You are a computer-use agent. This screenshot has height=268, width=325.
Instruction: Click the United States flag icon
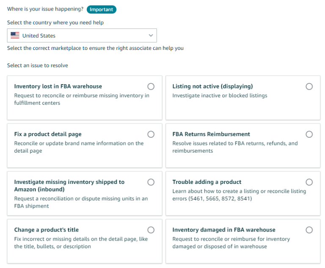point(15,36)
